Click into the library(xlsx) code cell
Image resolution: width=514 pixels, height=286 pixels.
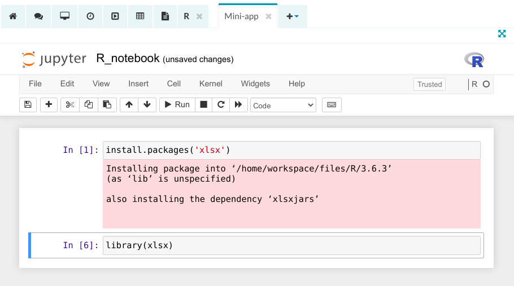[x=291, y=245]
